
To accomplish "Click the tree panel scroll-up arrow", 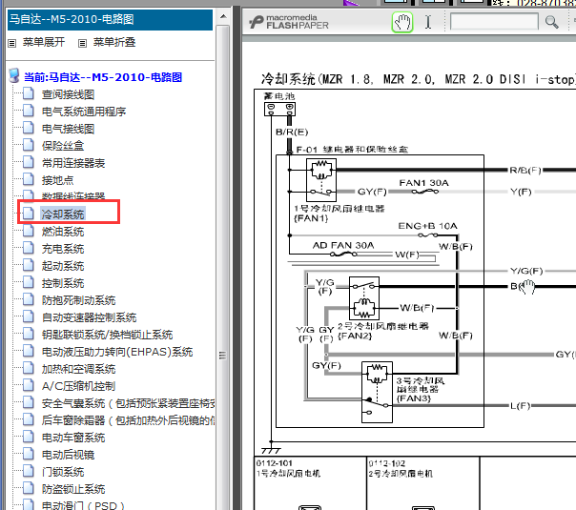I will (223, 17).
